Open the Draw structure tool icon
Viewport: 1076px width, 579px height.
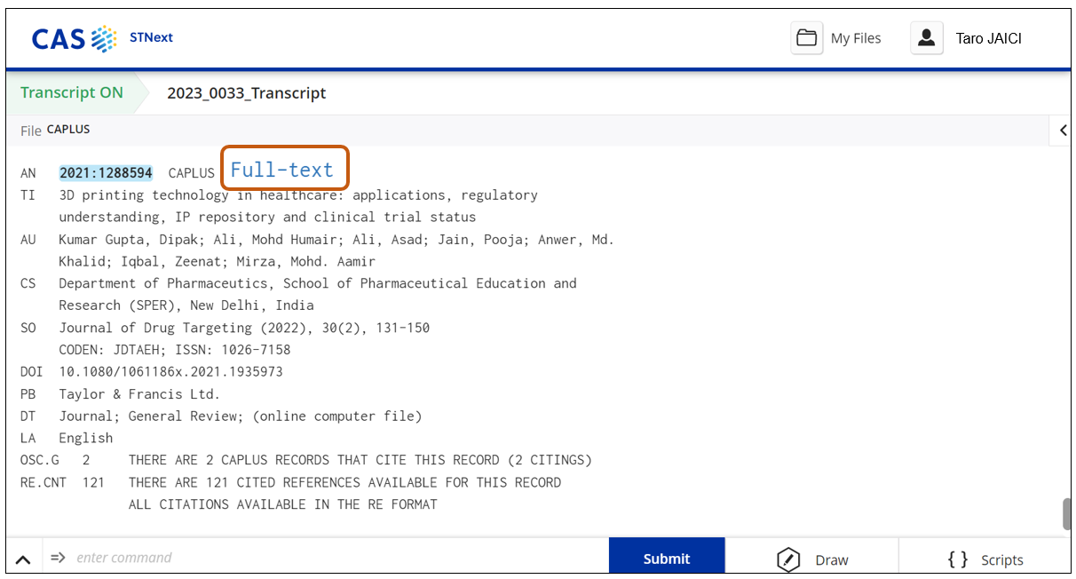tap(788, 559)
